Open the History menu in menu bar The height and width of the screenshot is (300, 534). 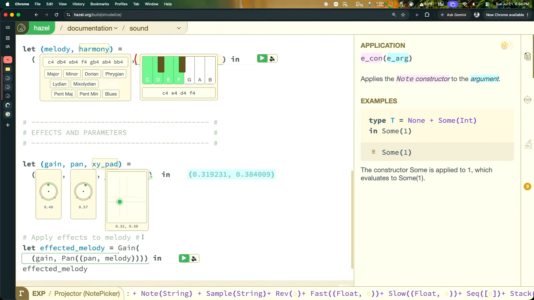coord(78,4)
